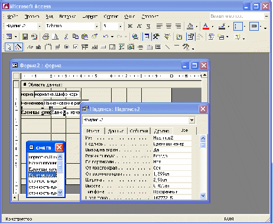This screenshot has height=224, width=273.
Task: Select the Rectangle toolbox control
Action: tap(177, 47)
